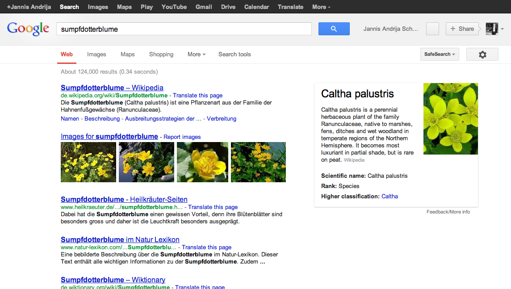Open Search tools
This screenshot has height=289, width=511.
[235, 54]
